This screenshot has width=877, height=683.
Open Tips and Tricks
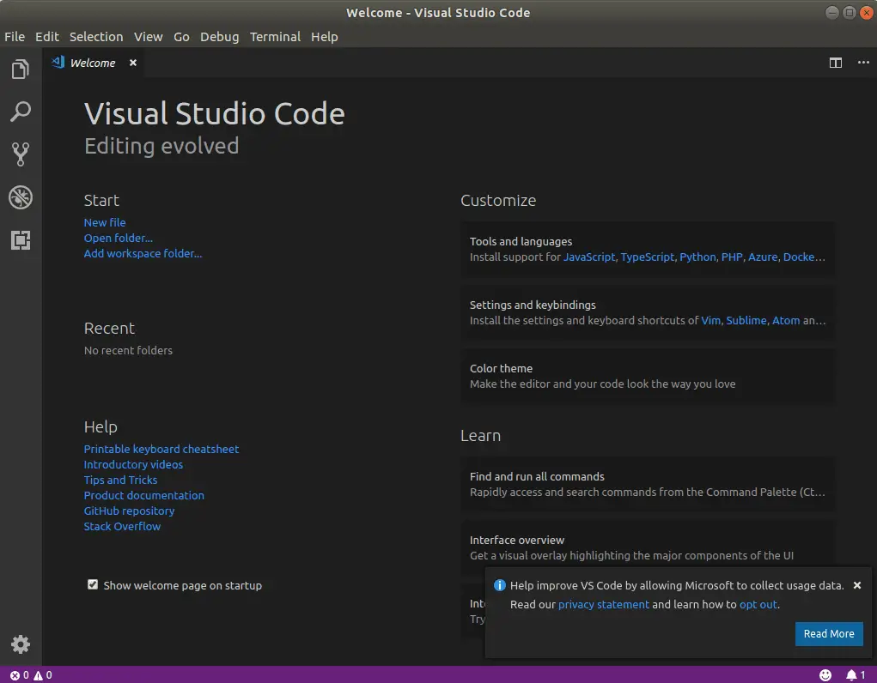click(x=120, y=480)
